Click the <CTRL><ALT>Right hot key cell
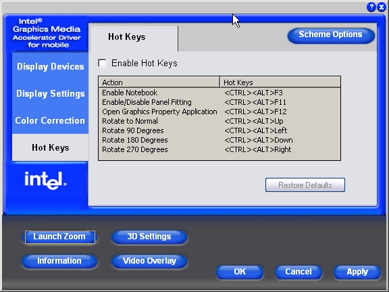The image size is (389, 292). point(258,149)
